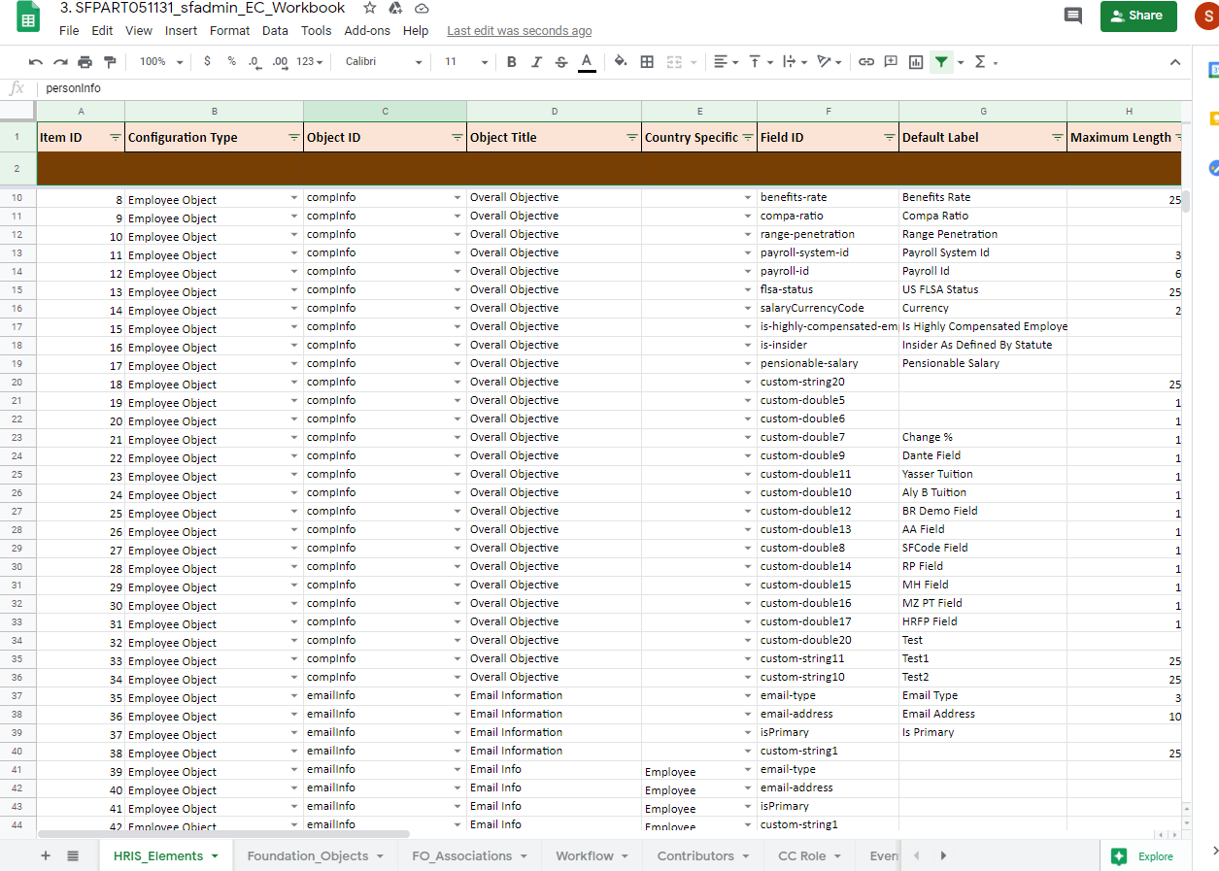The image size is (1219, 871).
Task: Open the fill color picker
Action: pos(621,62)
